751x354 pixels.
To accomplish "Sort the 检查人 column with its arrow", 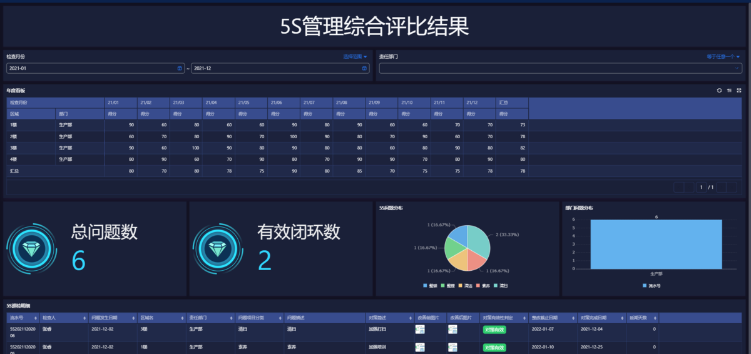I will 84,318.
